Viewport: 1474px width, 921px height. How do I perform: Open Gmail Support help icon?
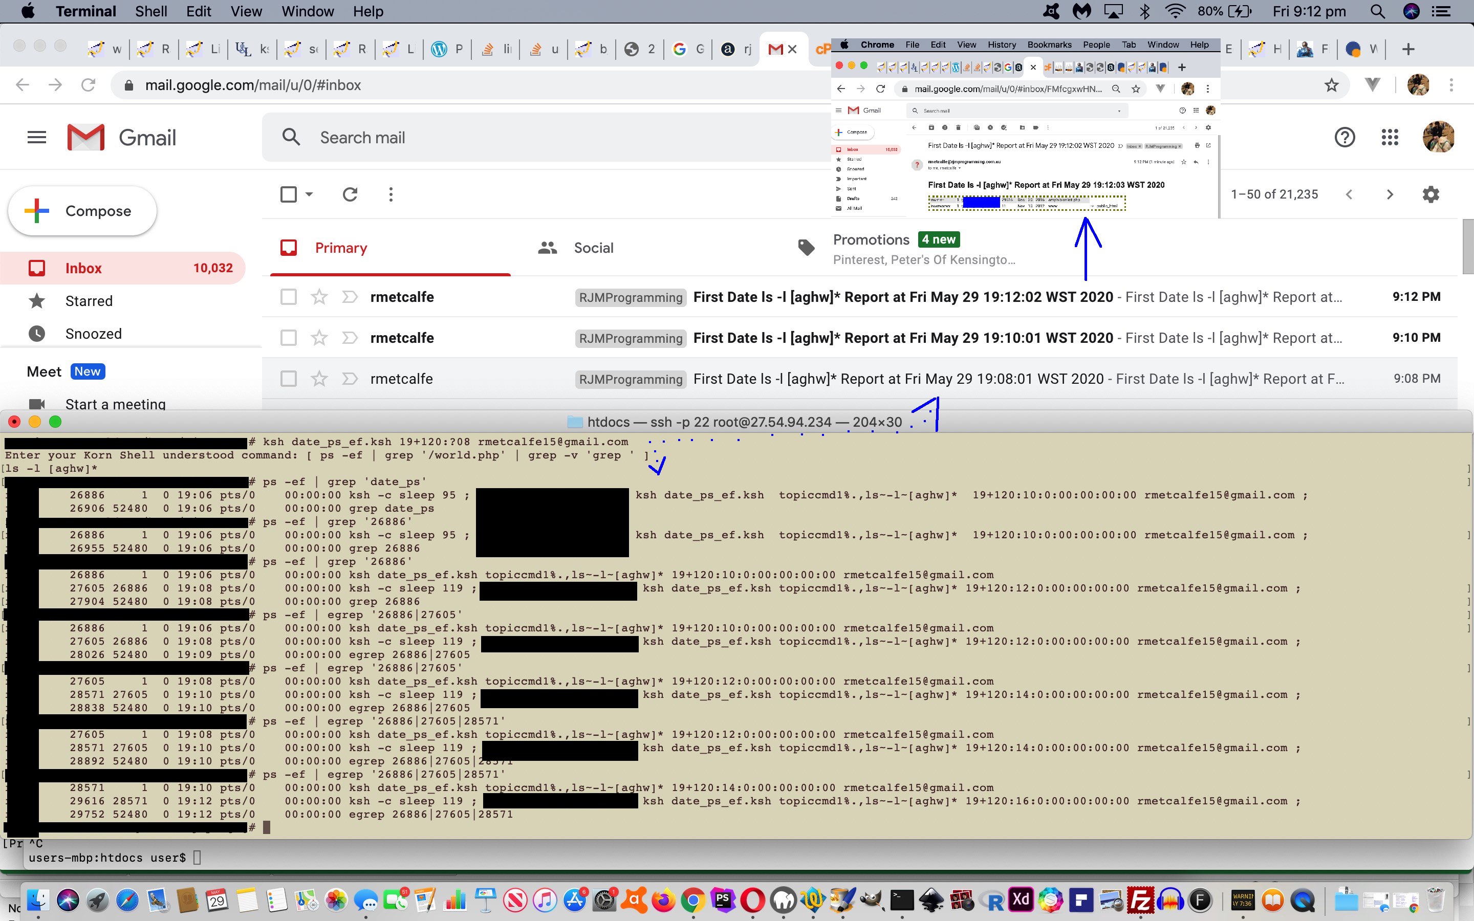1345,138
